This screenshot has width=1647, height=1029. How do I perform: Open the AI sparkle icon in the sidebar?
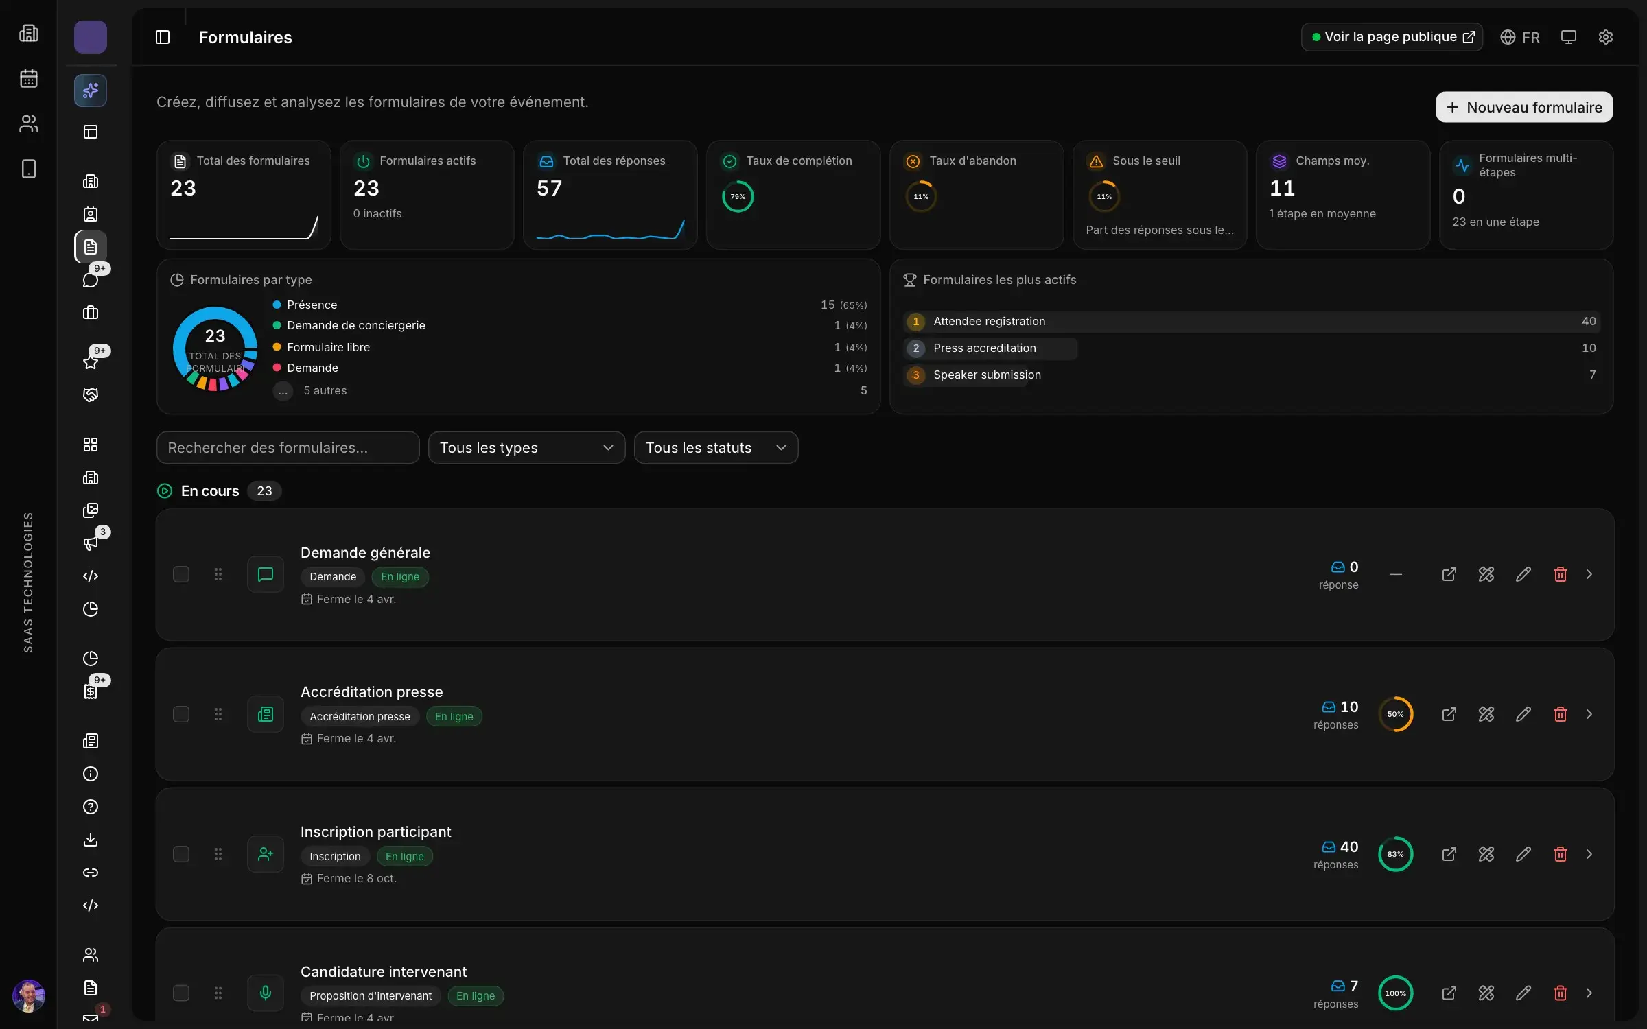91,91
